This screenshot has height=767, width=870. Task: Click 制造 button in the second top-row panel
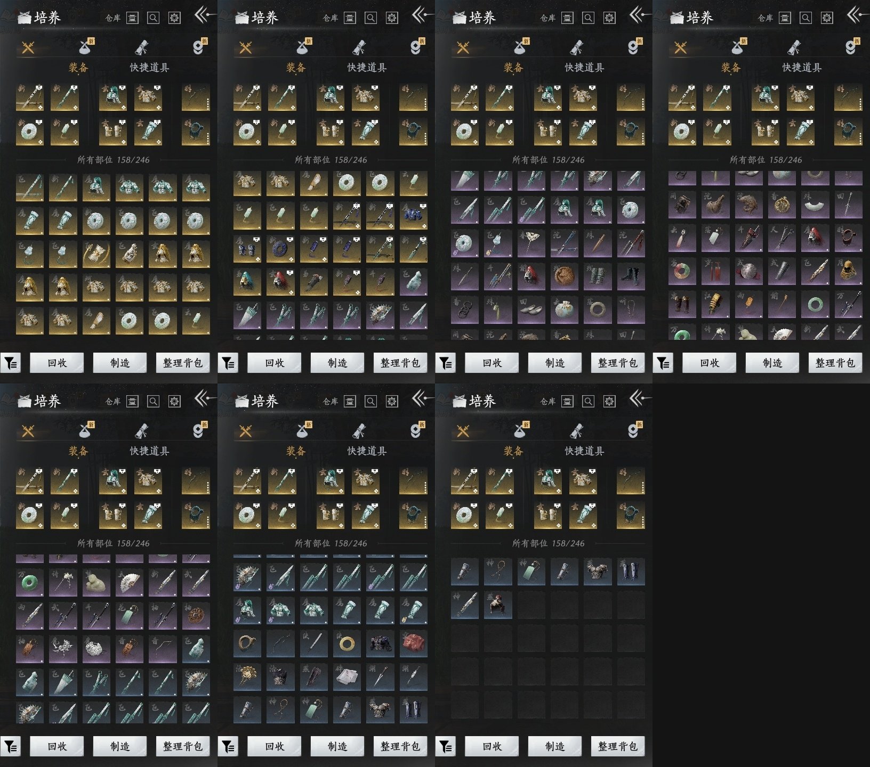[337, 363]
